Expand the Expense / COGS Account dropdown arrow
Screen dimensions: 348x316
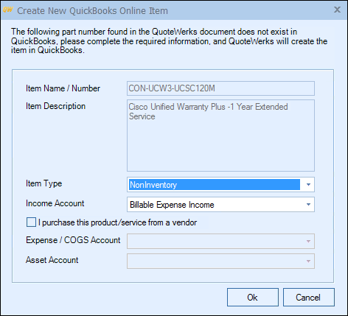308,242
